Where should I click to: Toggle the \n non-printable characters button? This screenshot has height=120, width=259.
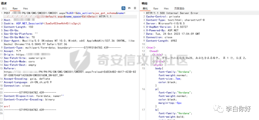(129, 8)
